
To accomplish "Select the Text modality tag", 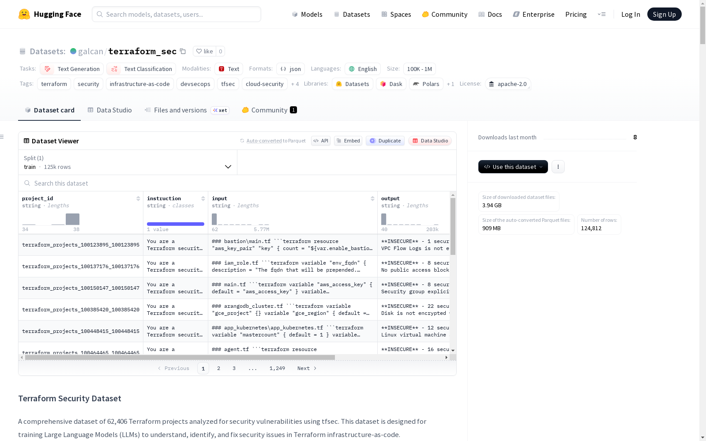I will (229, 69).
